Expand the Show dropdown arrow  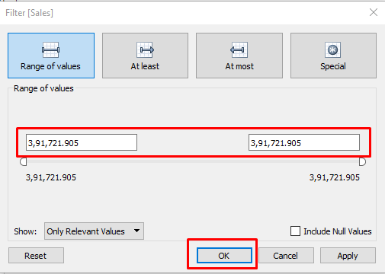[136, 231]
